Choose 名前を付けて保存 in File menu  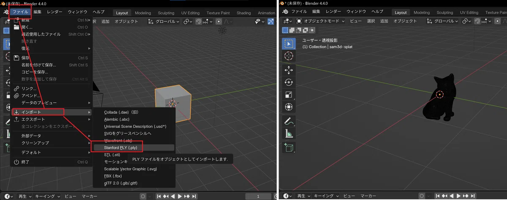pyautogui.click(x=51, y=65)
